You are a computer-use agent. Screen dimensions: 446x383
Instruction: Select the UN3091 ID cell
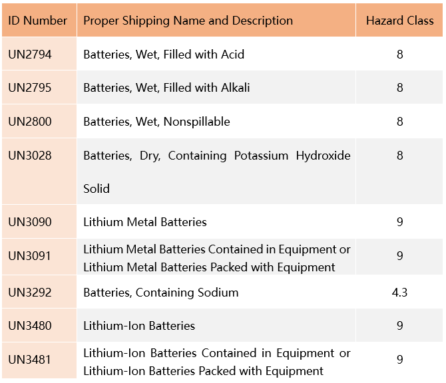click(x=30, y=256)
